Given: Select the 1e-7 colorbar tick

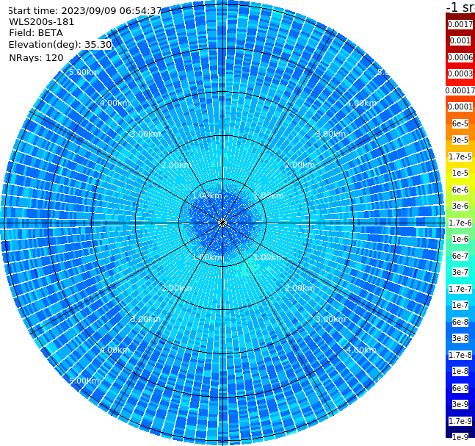Looking at the screenshot, I should pos(460,305).
